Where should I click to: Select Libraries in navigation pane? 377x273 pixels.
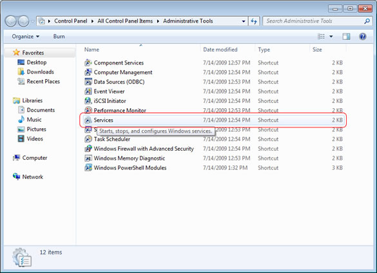coord(32,100)
